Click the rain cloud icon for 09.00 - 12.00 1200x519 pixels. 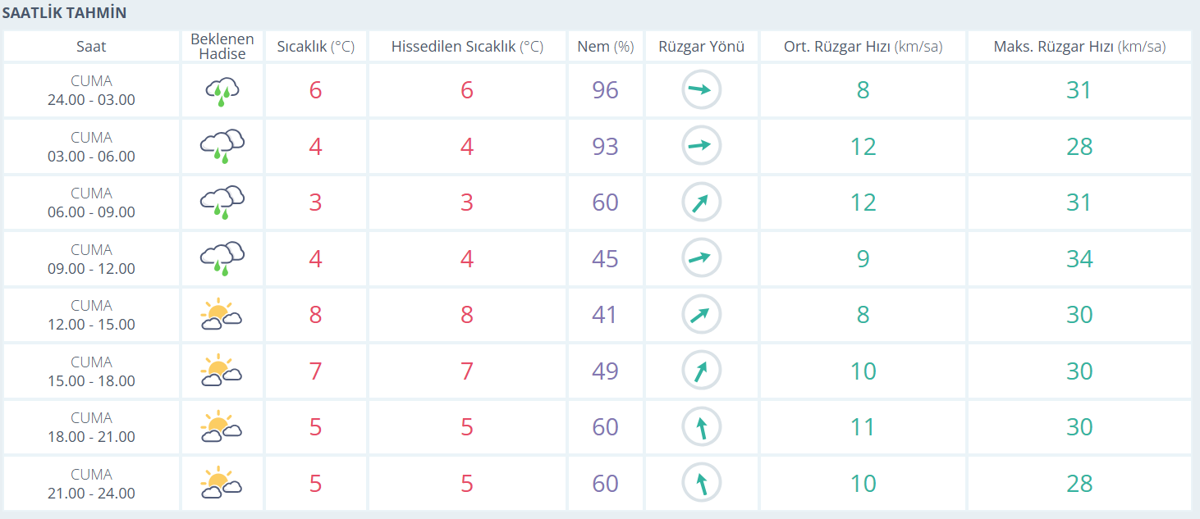[x=222, y=259]
